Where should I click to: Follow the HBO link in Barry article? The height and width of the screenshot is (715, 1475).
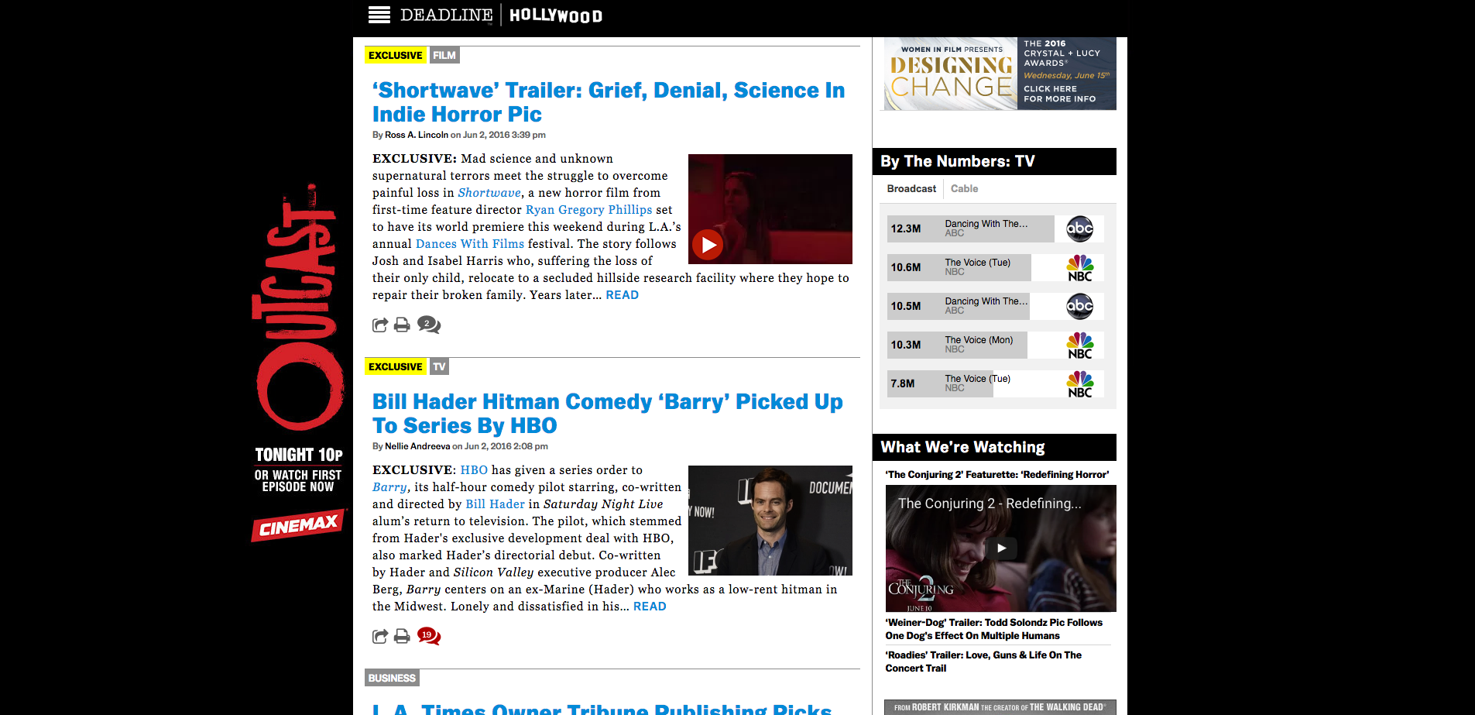474,470
